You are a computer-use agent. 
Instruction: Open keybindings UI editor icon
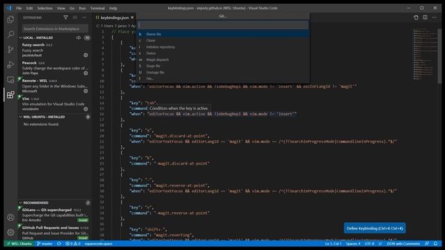pos(416,17)
